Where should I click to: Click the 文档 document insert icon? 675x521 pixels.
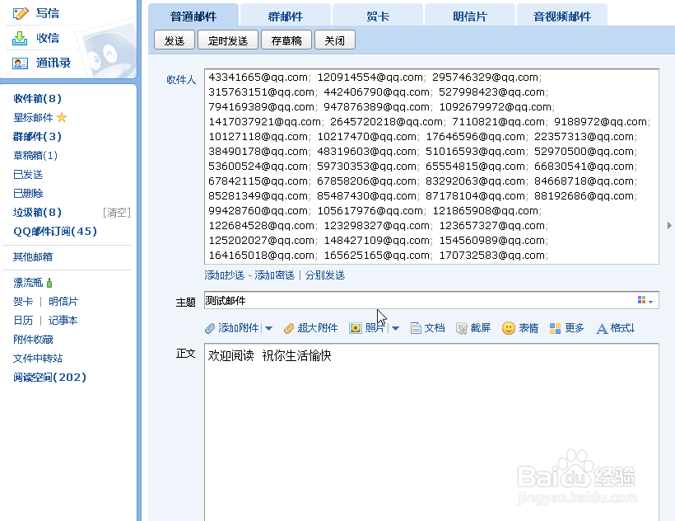click(416, 327)
